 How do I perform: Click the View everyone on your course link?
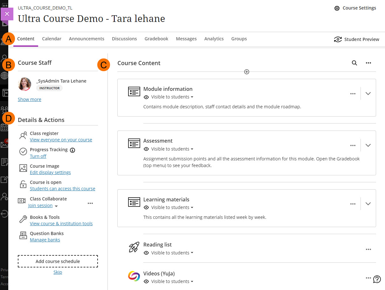61,139
